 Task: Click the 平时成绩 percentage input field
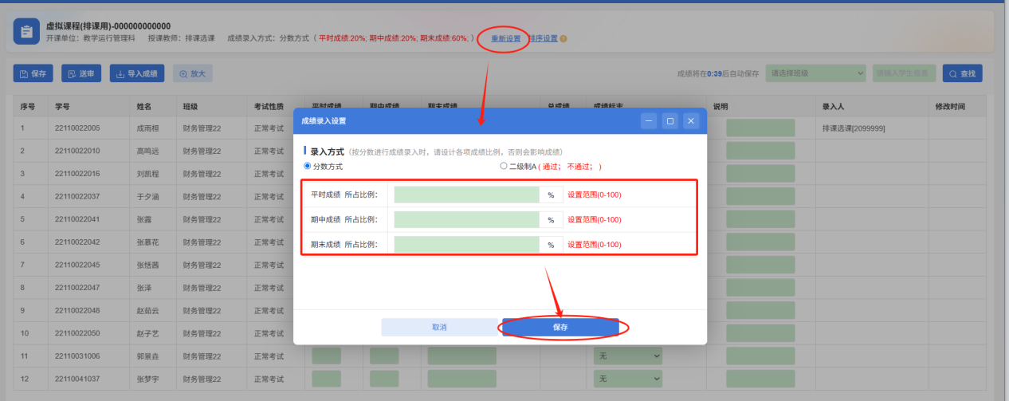click(x=466, y=195)
